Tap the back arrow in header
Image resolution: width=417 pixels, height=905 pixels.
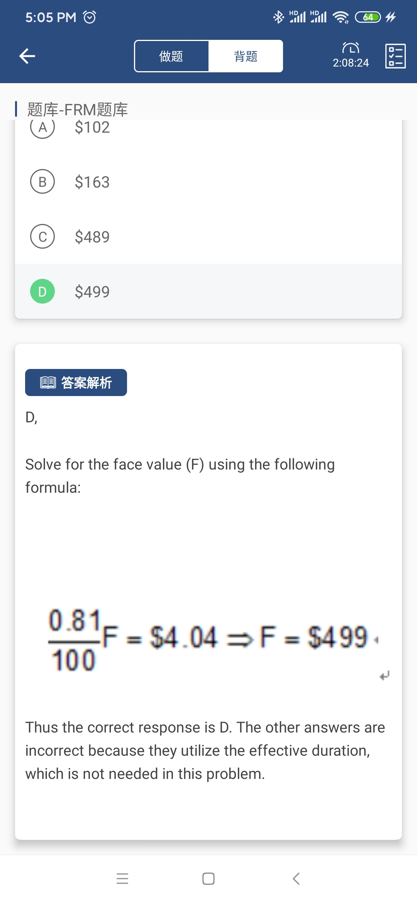coord(27,56)
